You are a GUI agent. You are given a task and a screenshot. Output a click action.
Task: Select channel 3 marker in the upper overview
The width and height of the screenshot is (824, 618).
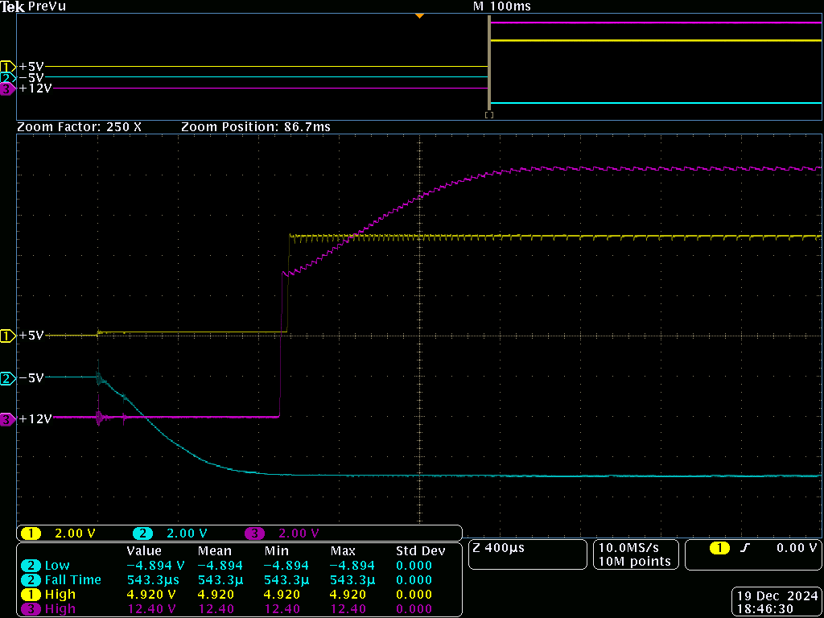pyautogui.click(x=8, y=89)
